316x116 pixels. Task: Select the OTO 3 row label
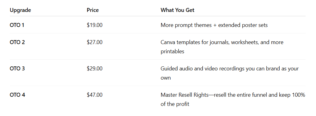(x=17, y=69)
